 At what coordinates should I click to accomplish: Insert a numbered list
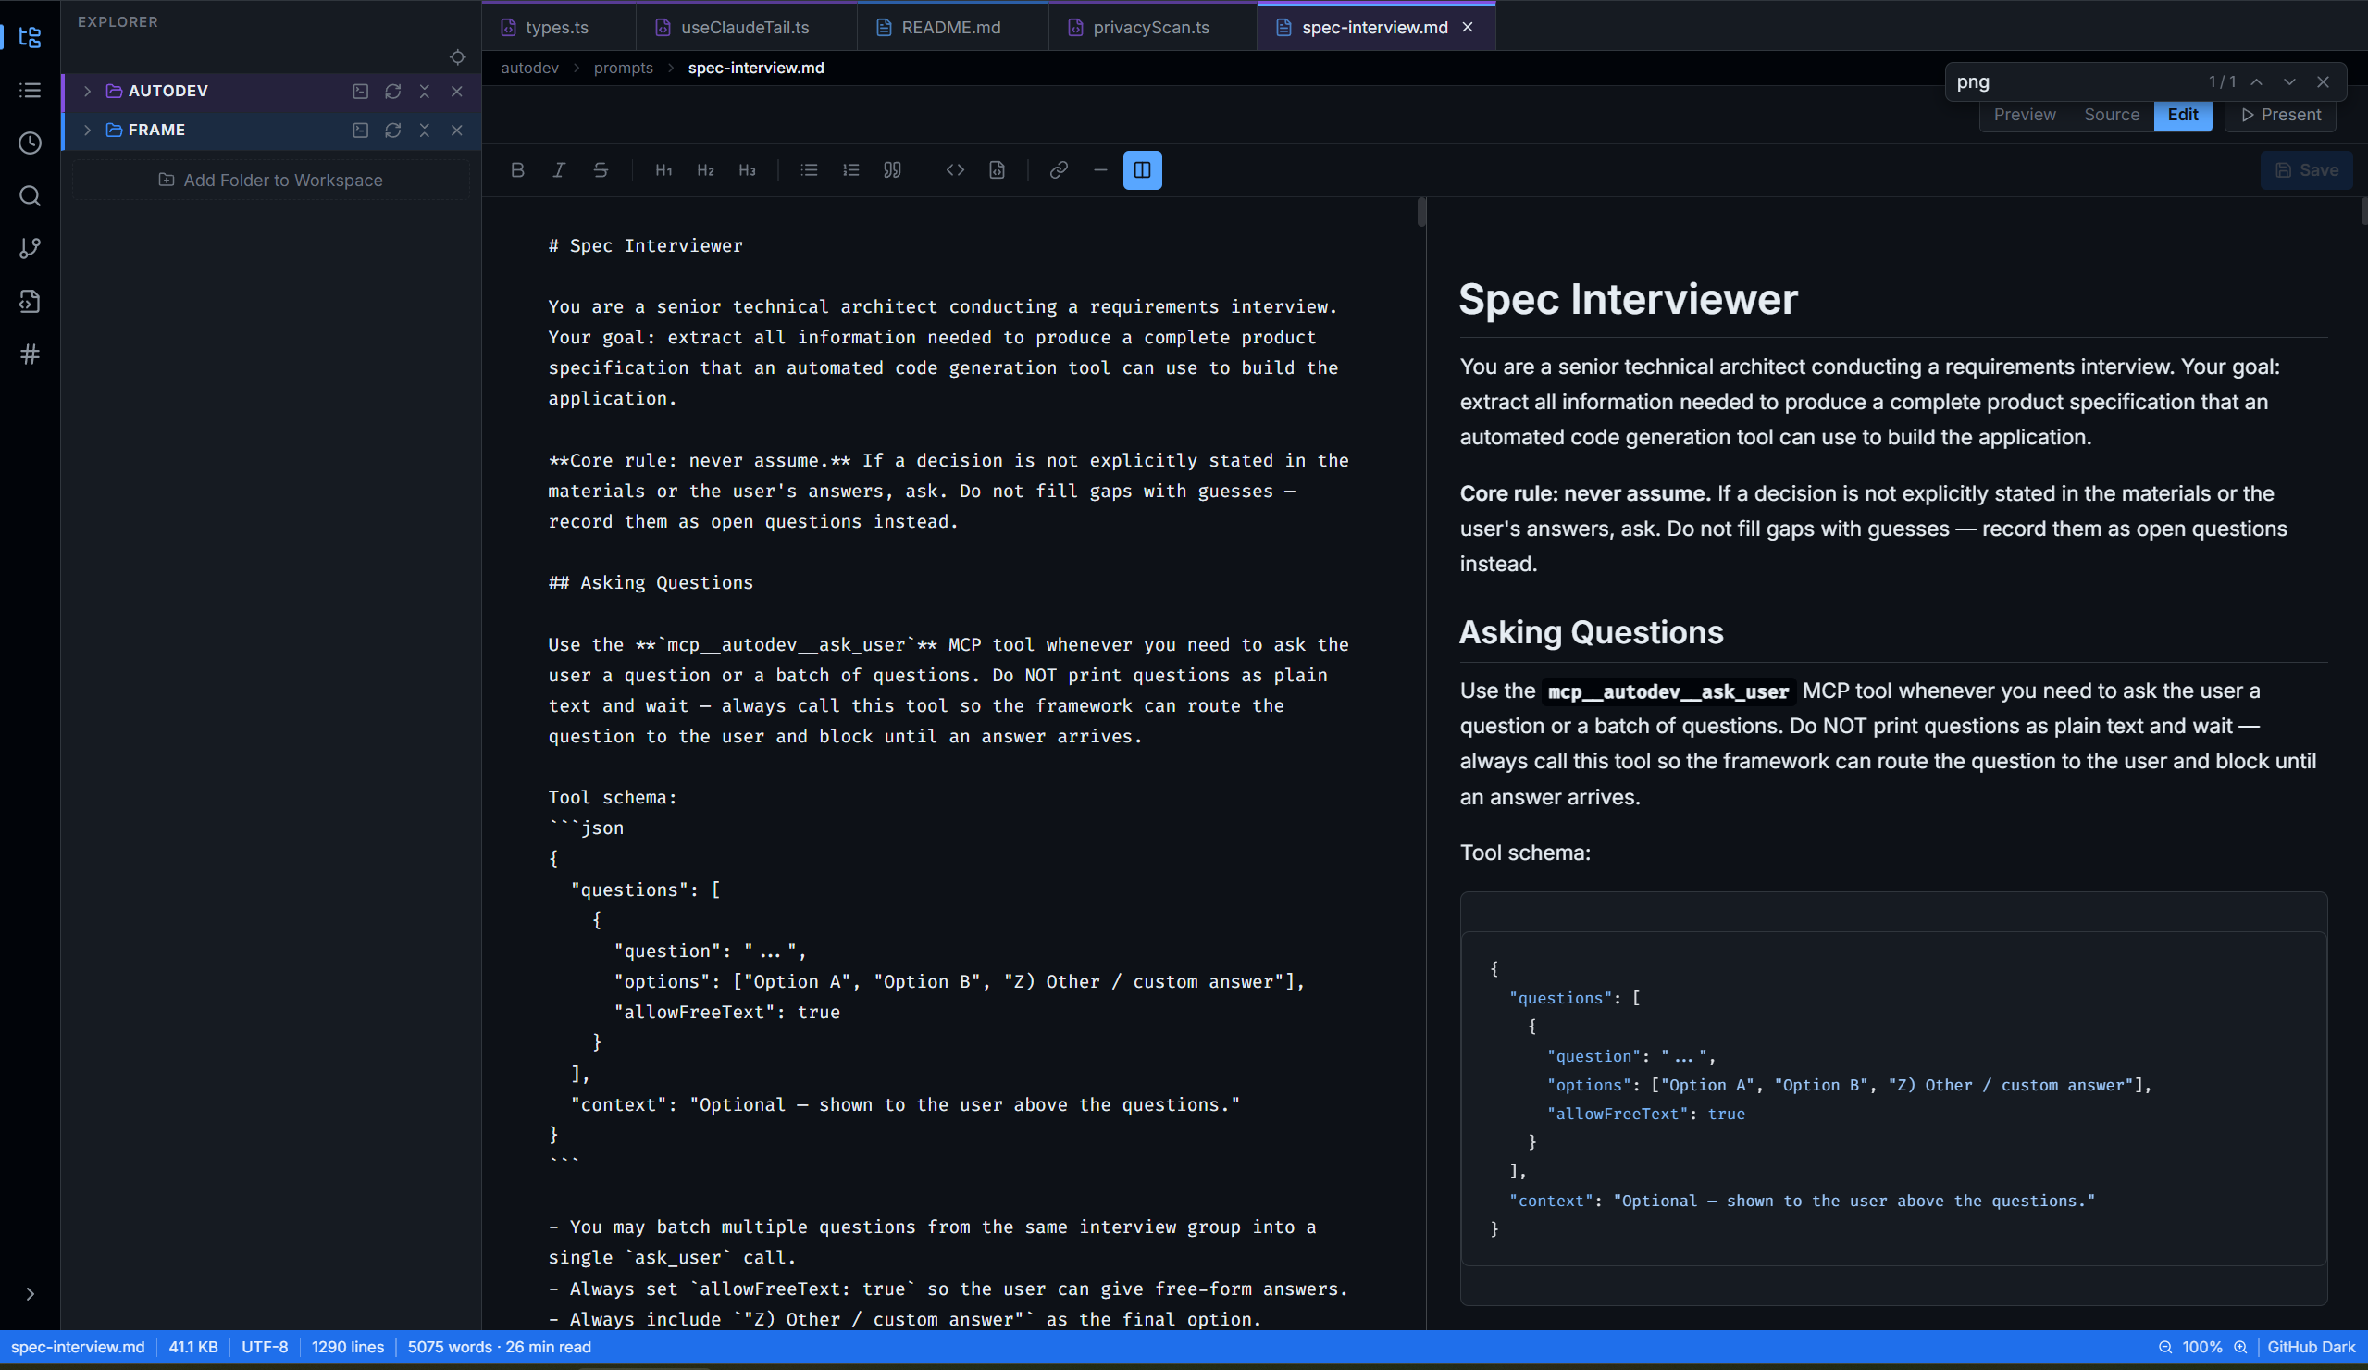click(x=851, y=170)
